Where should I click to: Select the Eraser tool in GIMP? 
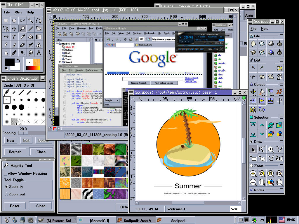coord(22,45)
